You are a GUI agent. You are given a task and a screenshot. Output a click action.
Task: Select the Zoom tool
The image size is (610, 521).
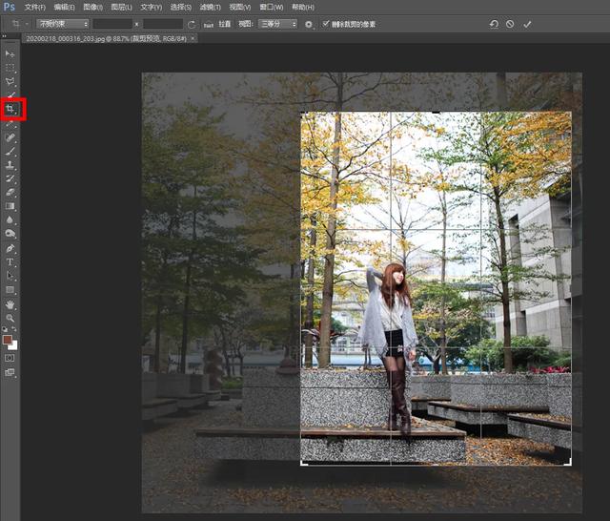coord(10,317)
